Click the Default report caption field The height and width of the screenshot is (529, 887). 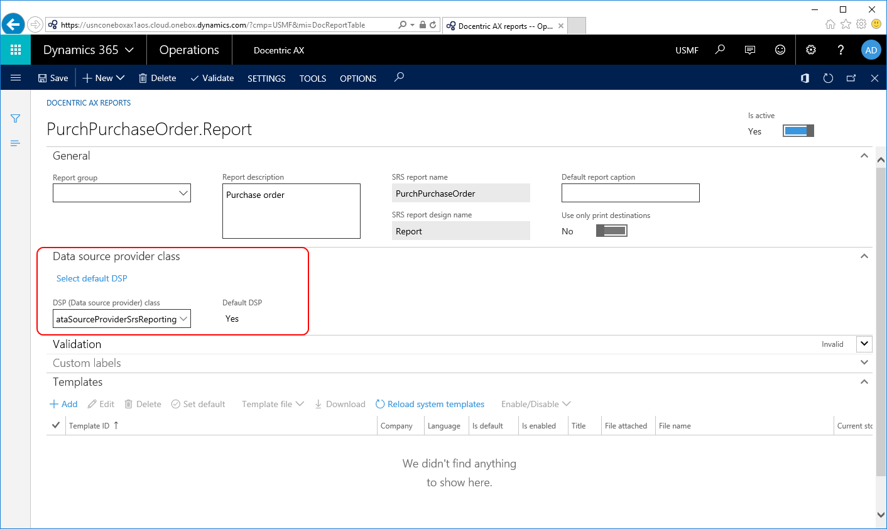[x=631, y=193]
